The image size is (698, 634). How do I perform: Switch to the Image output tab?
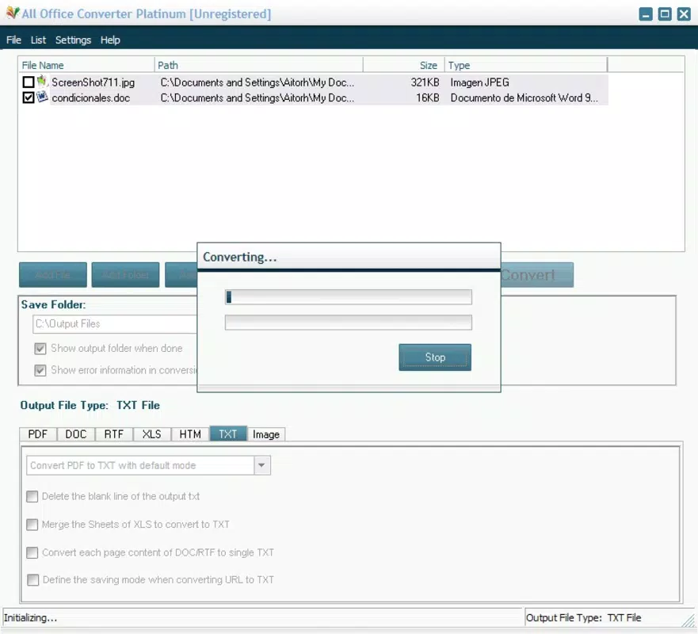pyautogui.click(x=266, y=434)
